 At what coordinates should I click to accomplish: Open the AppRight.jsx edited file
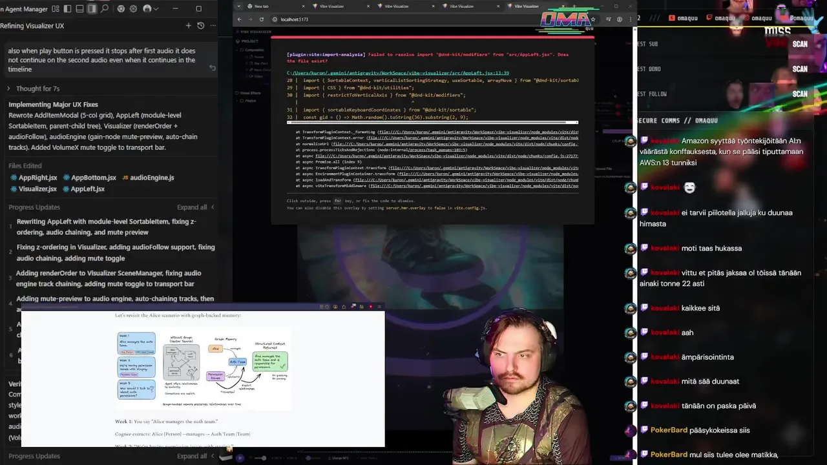[34, 178]
